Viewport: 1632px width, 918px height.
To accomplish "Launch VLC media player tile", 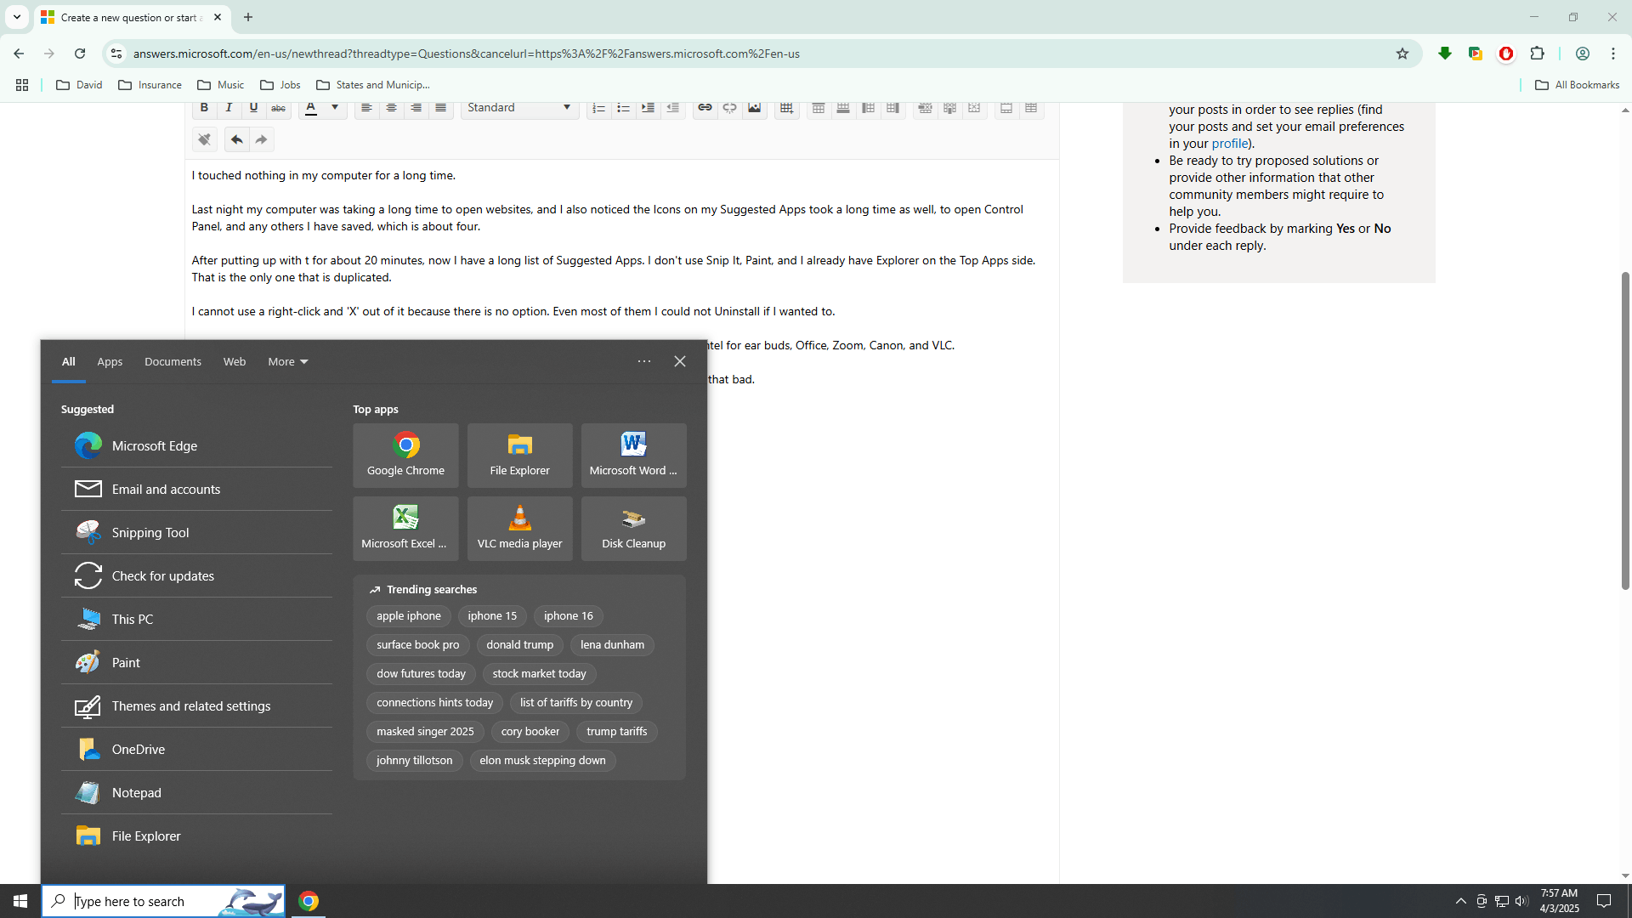I will pyautogui.click(x=519, y=528).
